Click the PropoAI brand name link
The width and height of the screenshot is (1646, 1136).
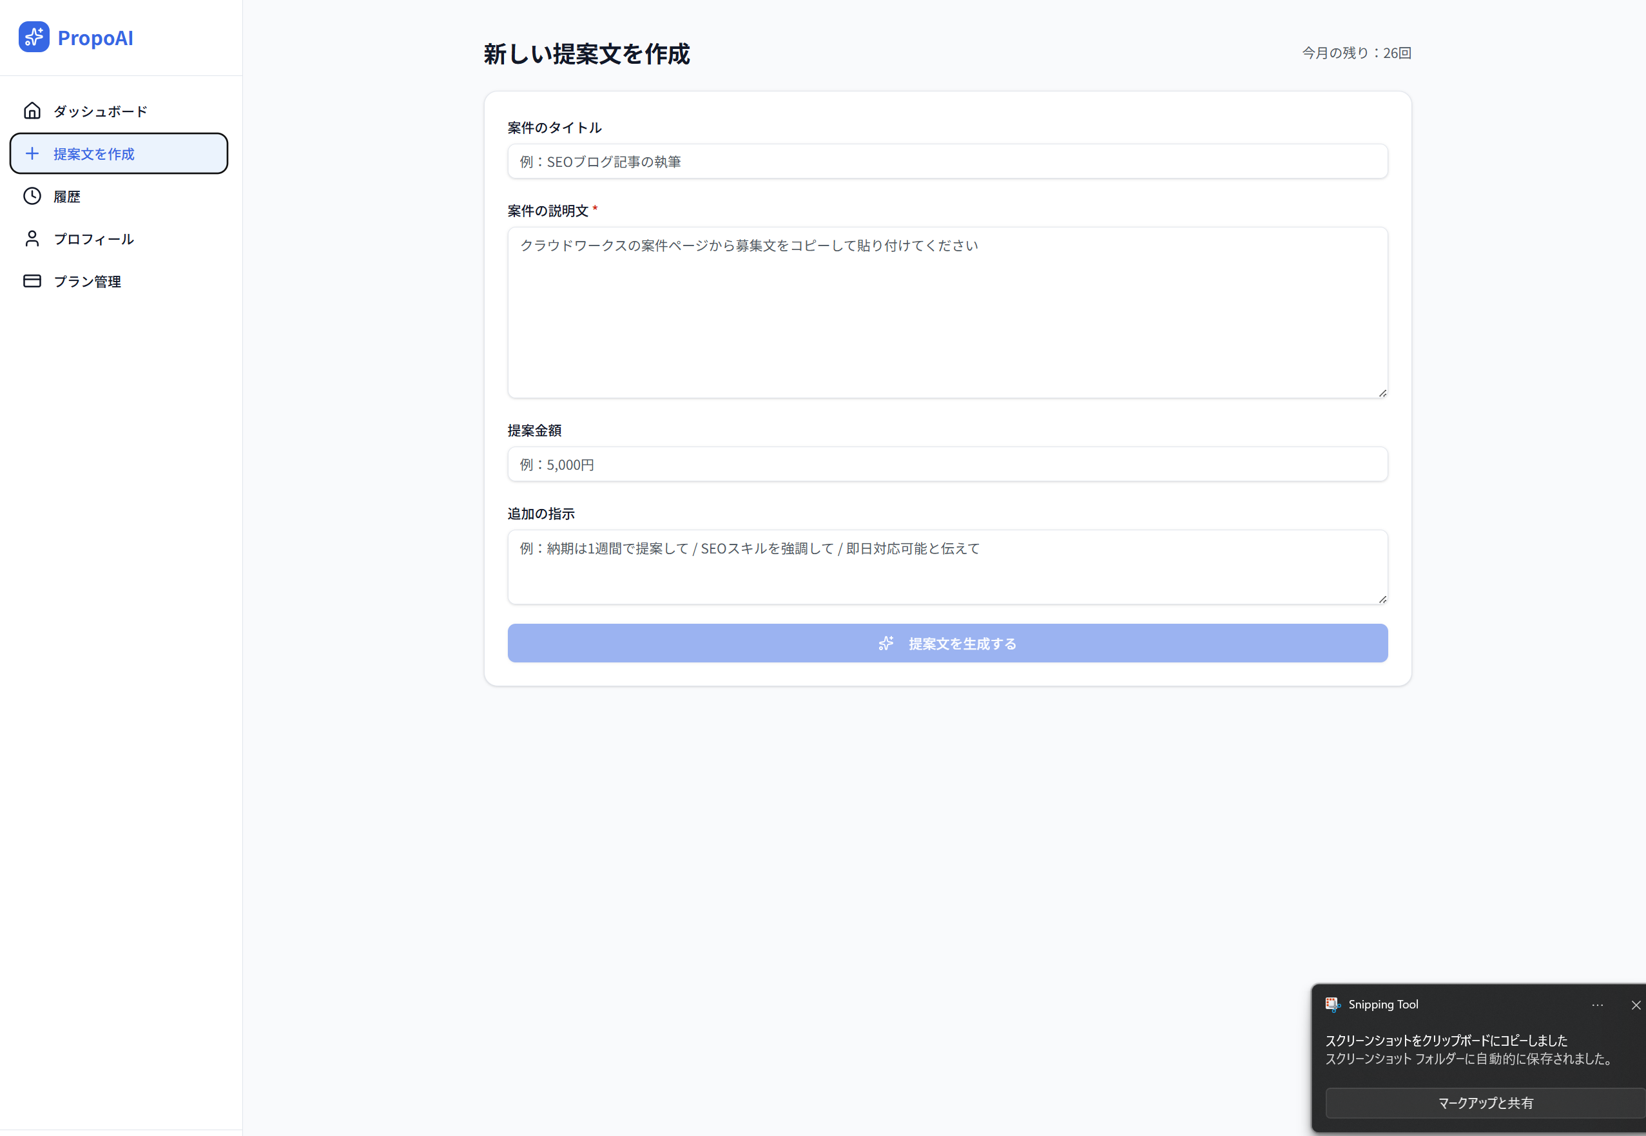pyautogui.click(x=95, y=38)
